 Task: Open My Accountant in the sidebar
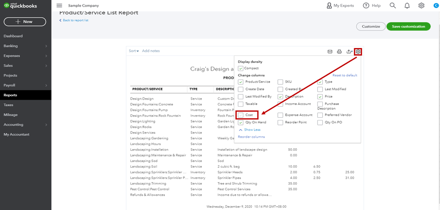click(26, 134)
